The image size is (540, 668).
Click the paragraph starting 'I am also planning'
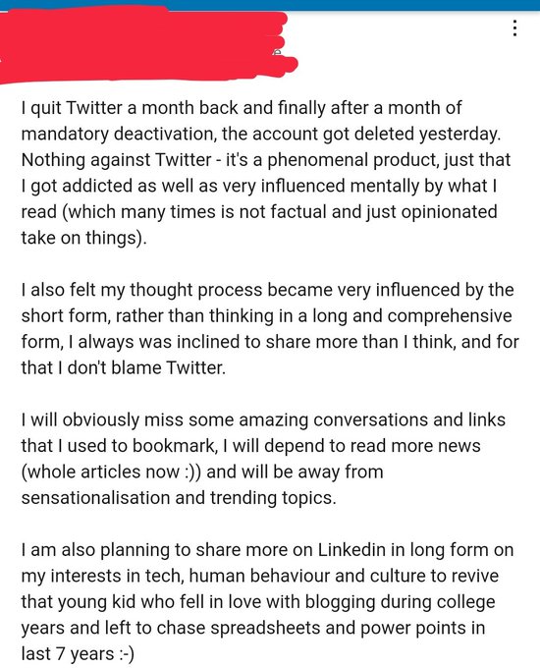267,601
